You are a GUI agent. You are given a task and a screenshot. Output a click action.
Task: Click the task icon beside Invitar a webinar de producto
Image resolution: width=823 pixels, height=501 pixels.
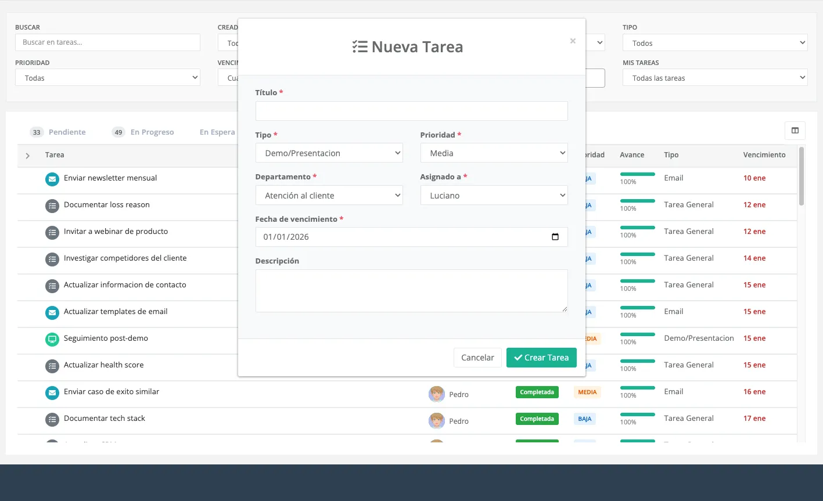pyautogui.click(x=52, y=233)
